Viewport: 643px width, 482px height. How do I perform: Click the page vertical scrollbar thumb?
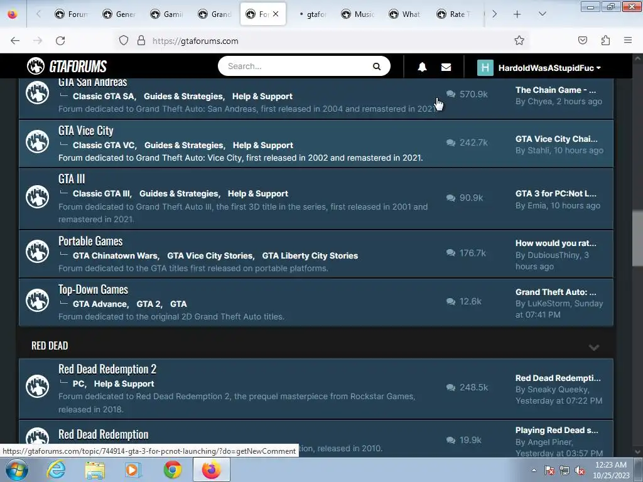coord(638,238)
